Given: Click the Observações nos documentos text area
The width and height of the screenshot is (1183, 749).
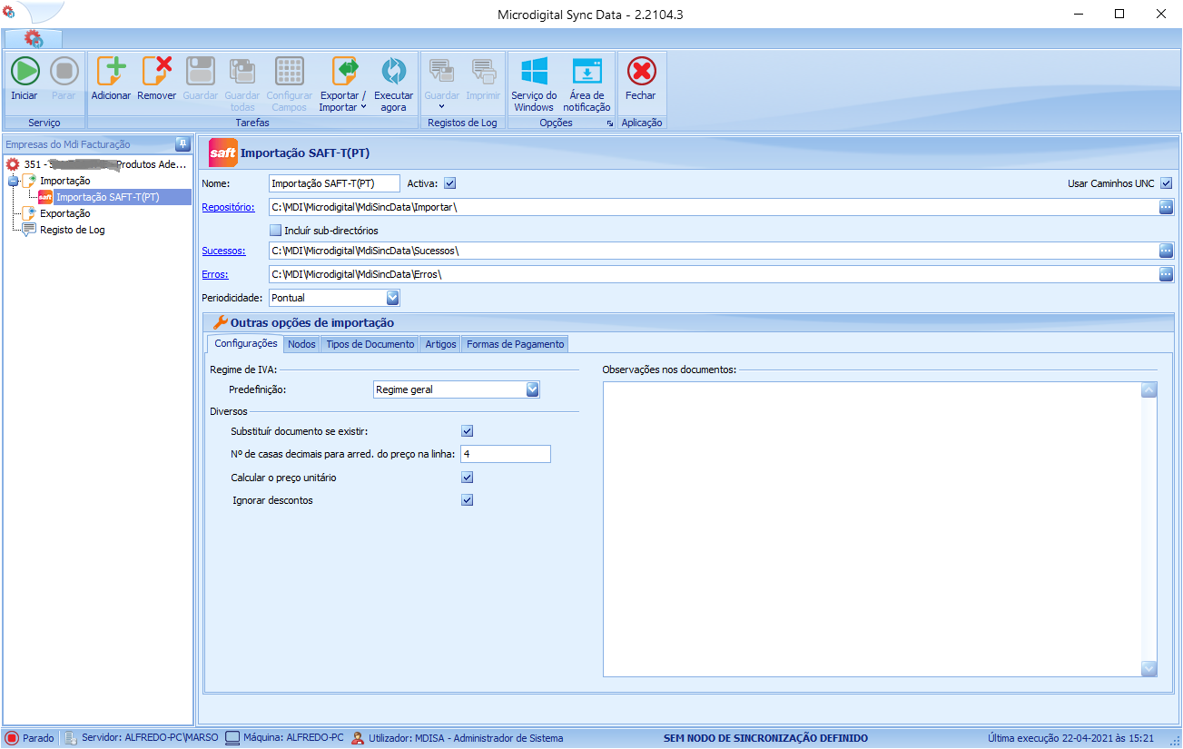Looking at the screenshot, I should click(872, 528).
